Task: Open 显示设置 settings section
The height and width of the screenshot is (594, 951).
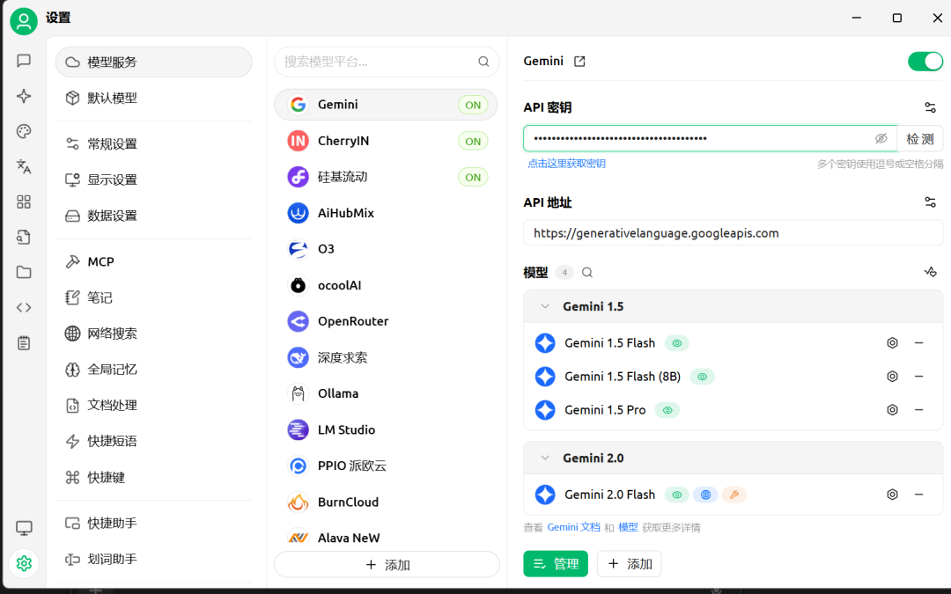Action: click(154, 180)
